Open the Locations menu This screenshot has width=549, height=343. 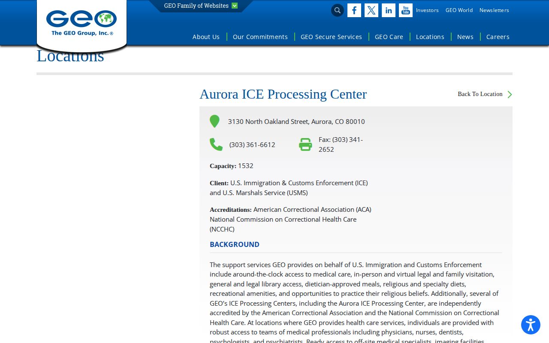pyautogui.click(x=430, y=37)
